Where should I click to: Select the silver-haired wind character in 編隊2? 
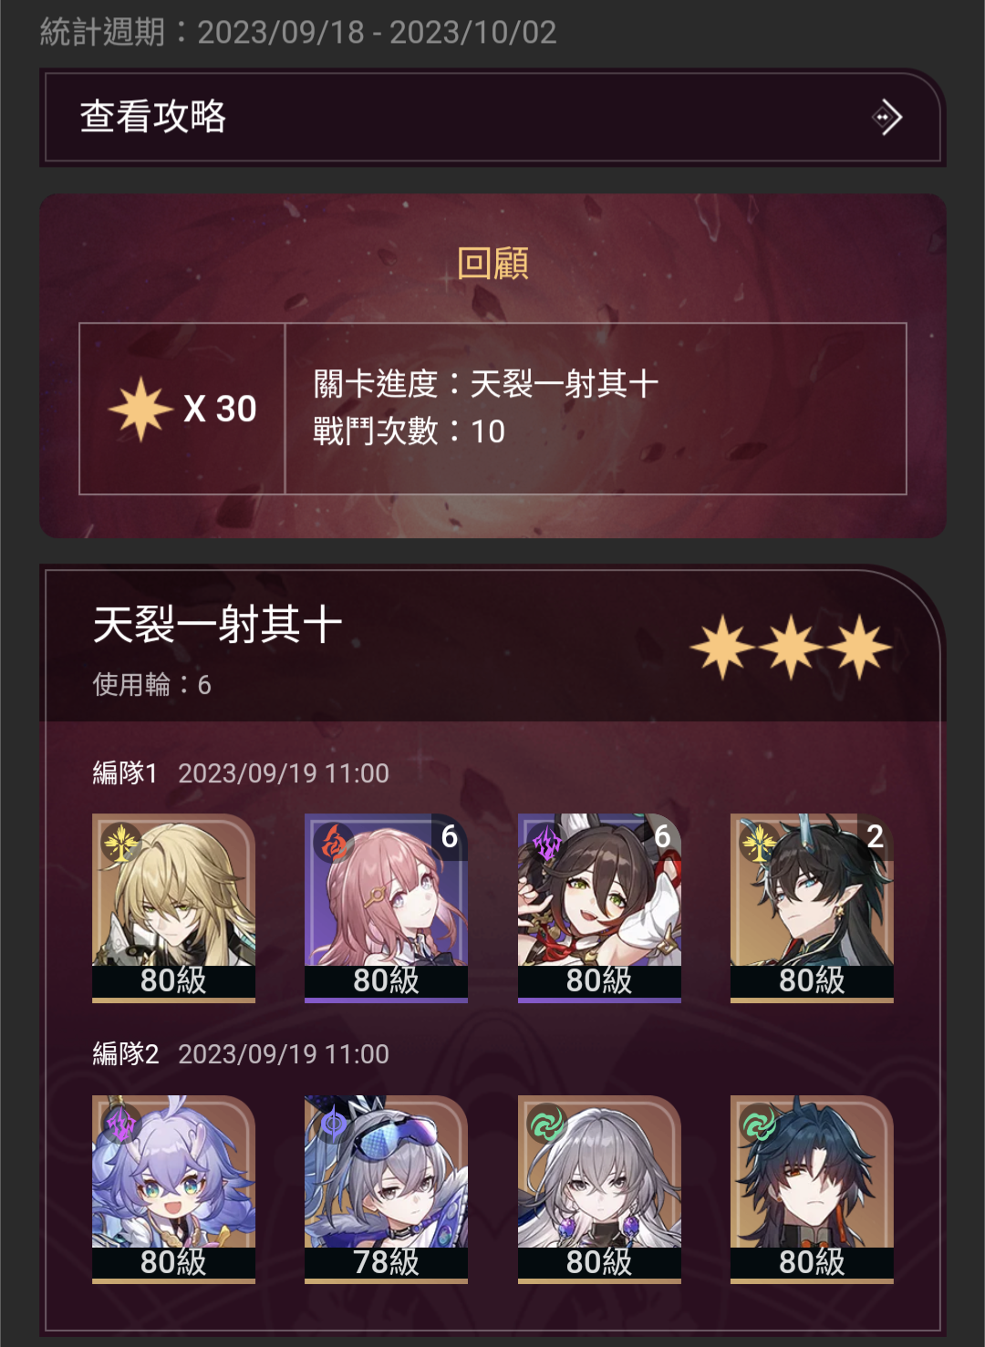pos(599,1189)
